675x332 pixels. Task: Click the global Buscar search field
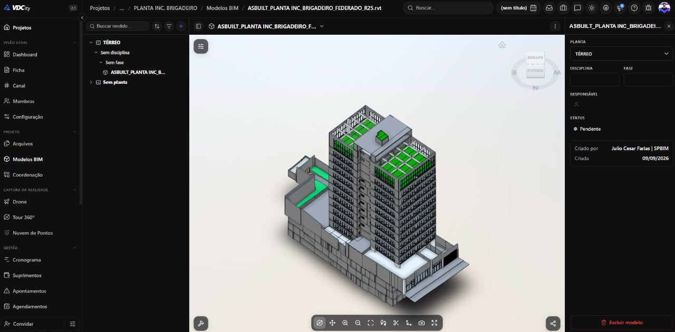point(448,8)
